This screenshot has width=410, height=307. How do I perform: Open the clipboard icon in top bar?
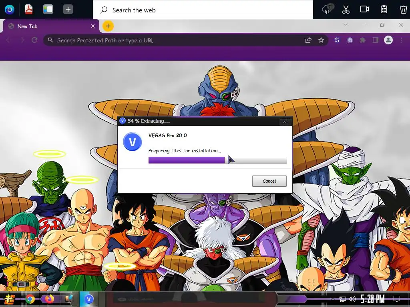(x=384, y=10)
